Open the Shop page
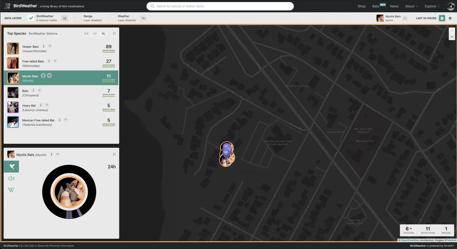The height and width of the screenshot is (249, 457). (x=362, y=6)
